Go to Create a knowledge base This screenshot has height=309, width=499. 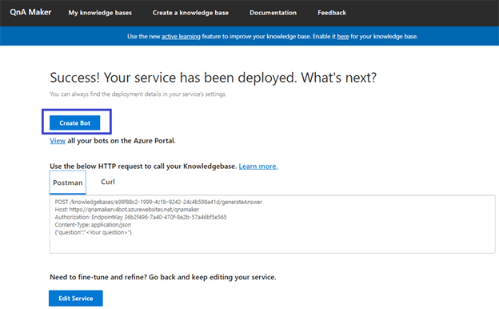point(190,13)
